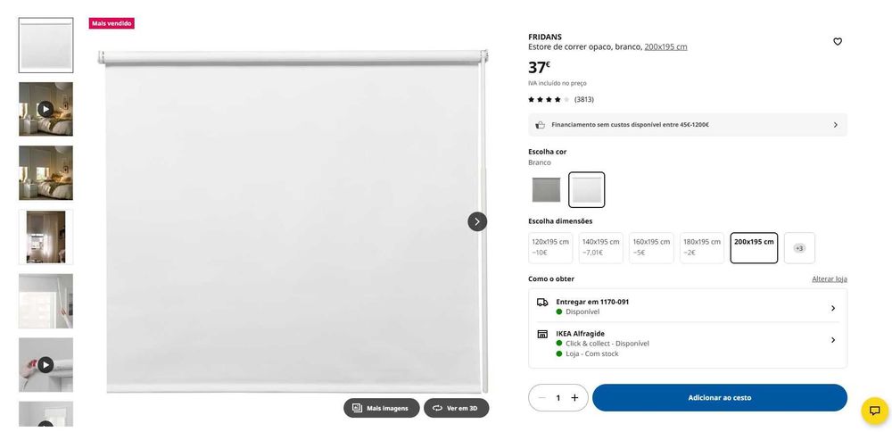Select blind cord close-up thumbnail

click(x=46, y=301)
